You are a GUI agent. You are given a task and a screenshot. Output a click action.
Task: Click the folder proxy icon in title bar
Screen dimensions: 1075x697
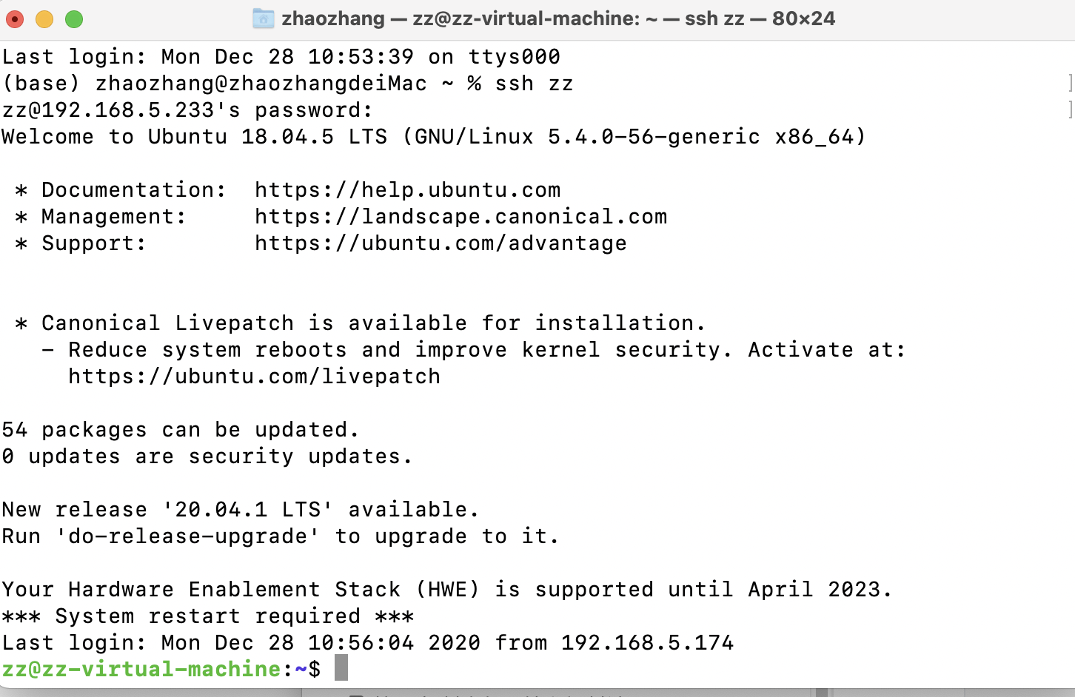263,18
